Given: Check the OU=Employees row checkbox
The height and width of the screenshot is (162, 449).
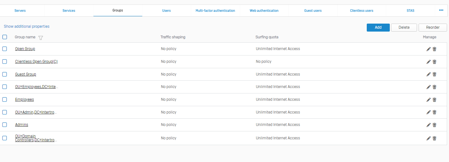Looking at the screenshot, I should (4, 87).
